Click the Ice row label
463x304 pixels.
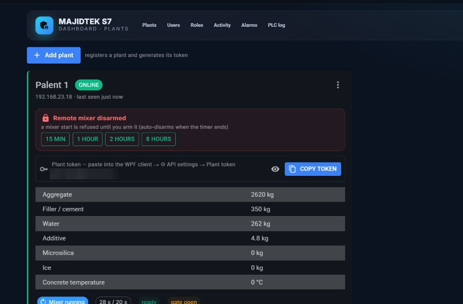click(x=47, y=268)
